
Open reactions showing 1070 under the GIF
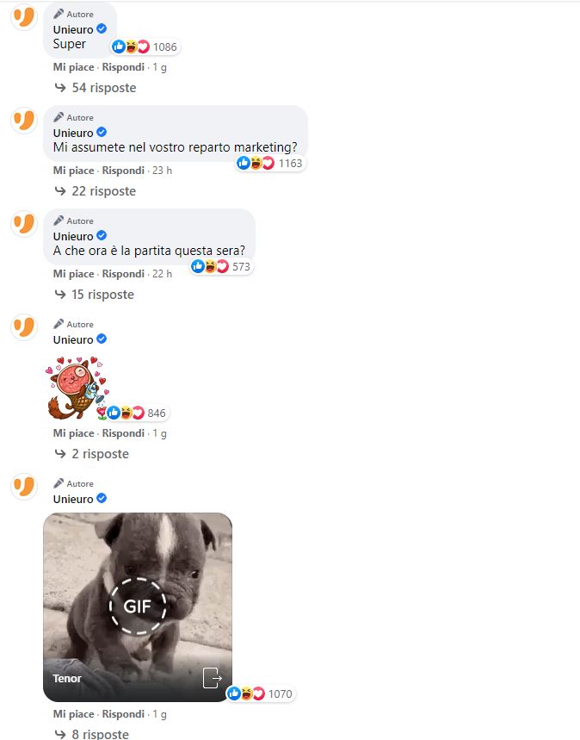pyautogui.click(x=261, y=693)
